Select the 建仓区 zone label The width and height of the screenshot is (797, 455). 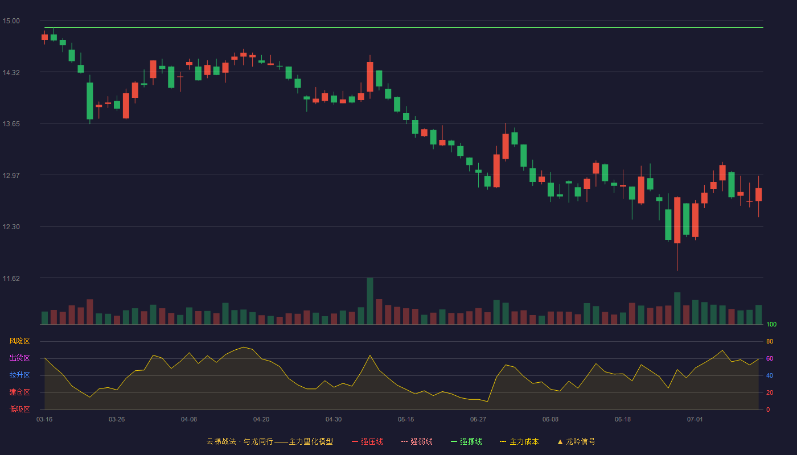pyautogui.click(x=19, y=392)
